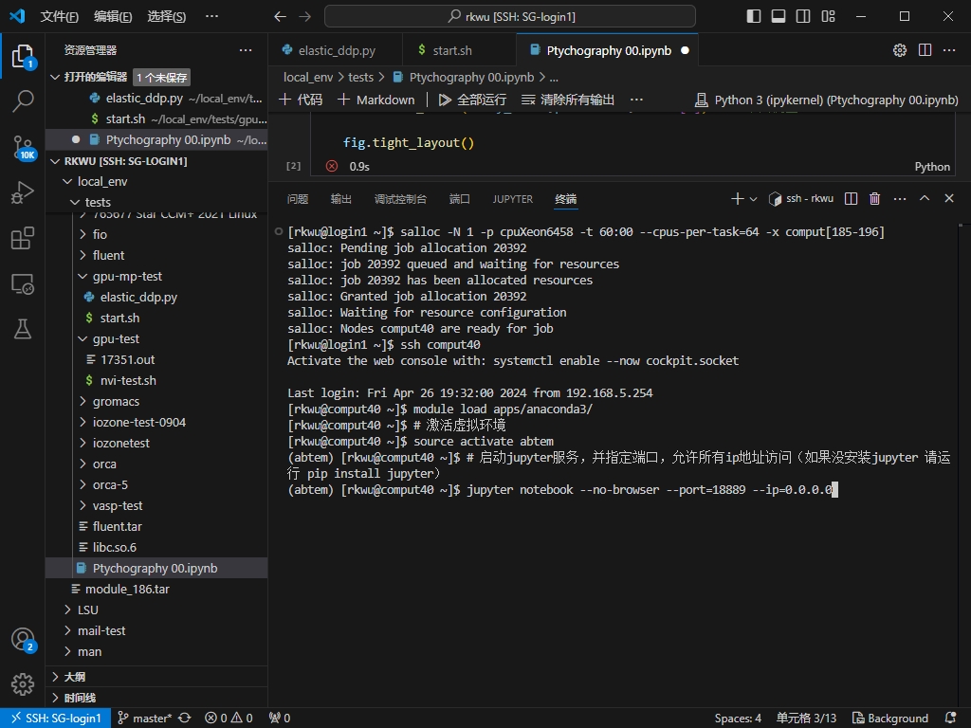The height and width of the screenshot is (728, 971).
Task: Open nvi-test.sh in file tree
Action: [x=156, y=381]
